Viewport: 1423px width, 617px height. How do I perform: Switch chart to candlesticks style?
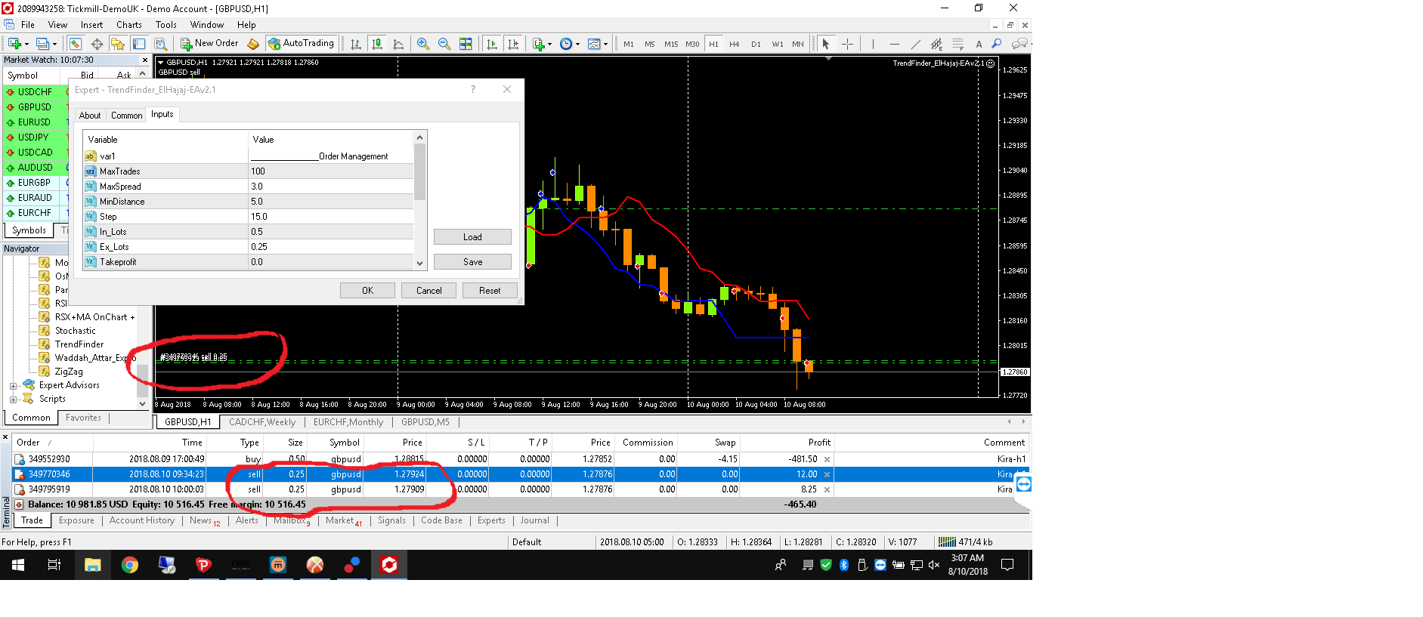tap(377, 44)
